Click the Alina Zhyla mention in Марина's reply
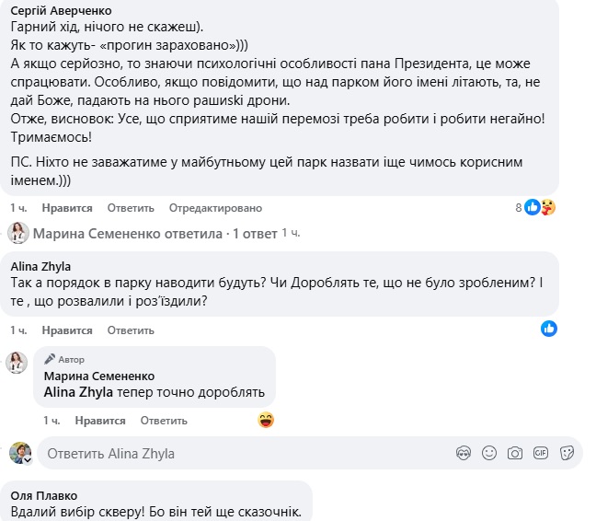The height and width of the screenshot is (521, 596). point(78,392)
